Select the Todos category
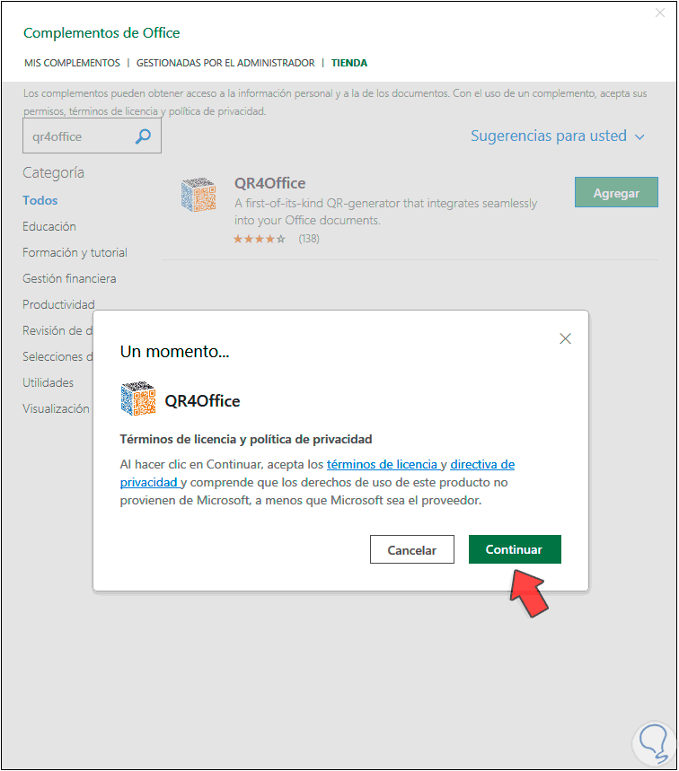679x771 pixels. pyautogui.click(x=40, y=200)
